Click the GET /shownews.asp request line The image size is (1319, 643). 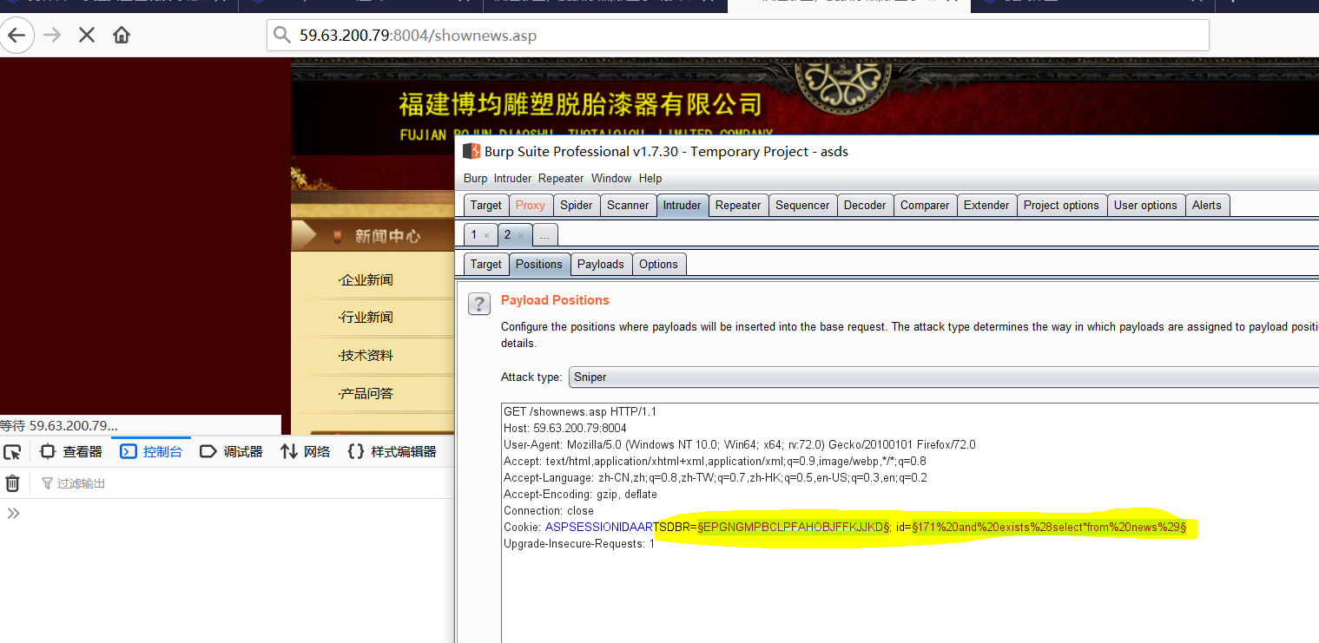point(580,411)
